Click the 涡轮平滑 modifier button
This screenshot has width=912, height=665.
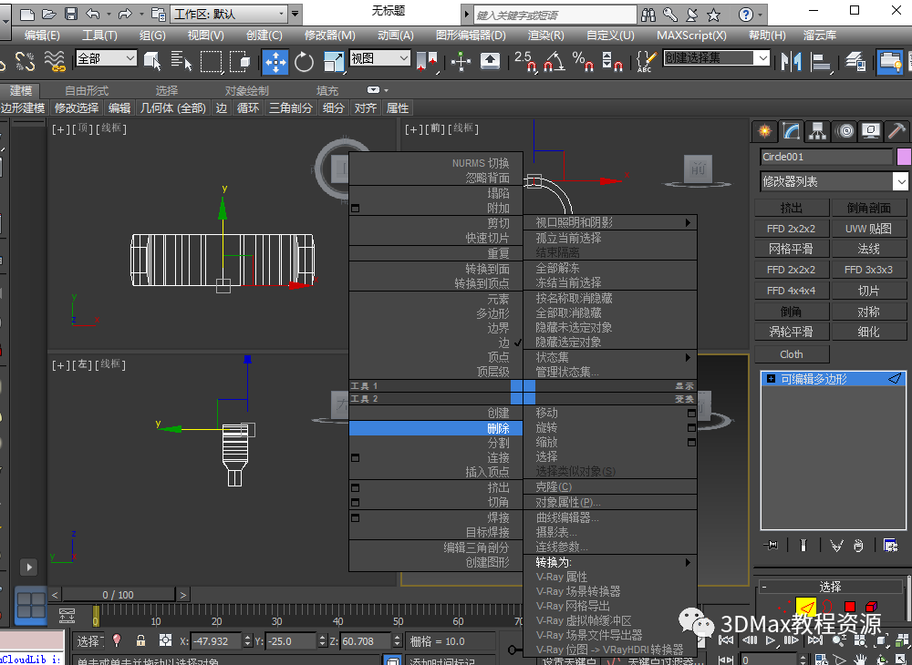(791, 332)
